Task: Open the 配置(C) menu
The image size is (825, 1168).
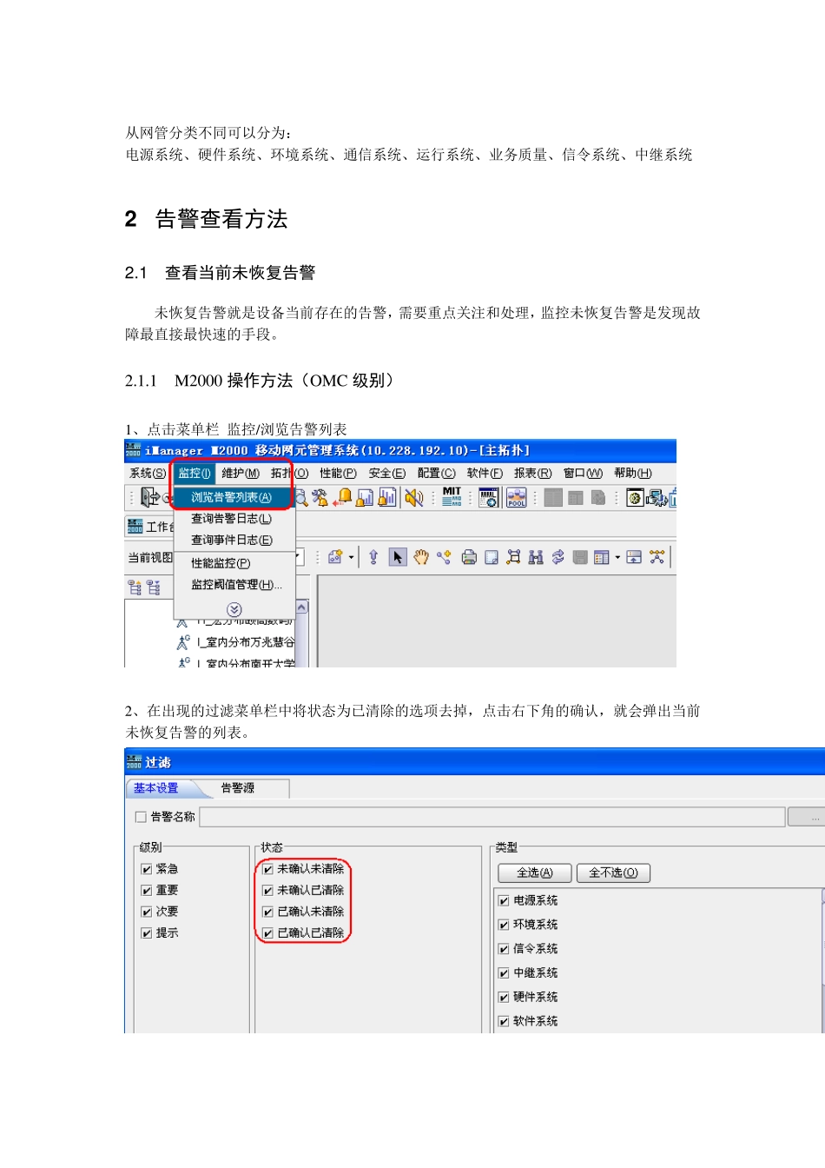Action: 436,474
